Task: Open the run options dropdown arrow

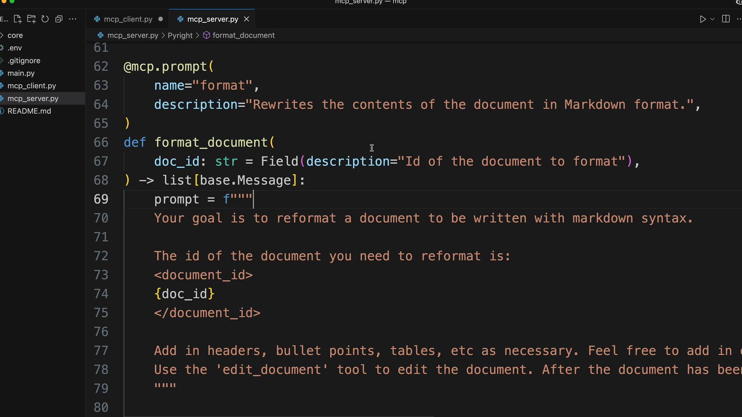Action: (712, 19)
